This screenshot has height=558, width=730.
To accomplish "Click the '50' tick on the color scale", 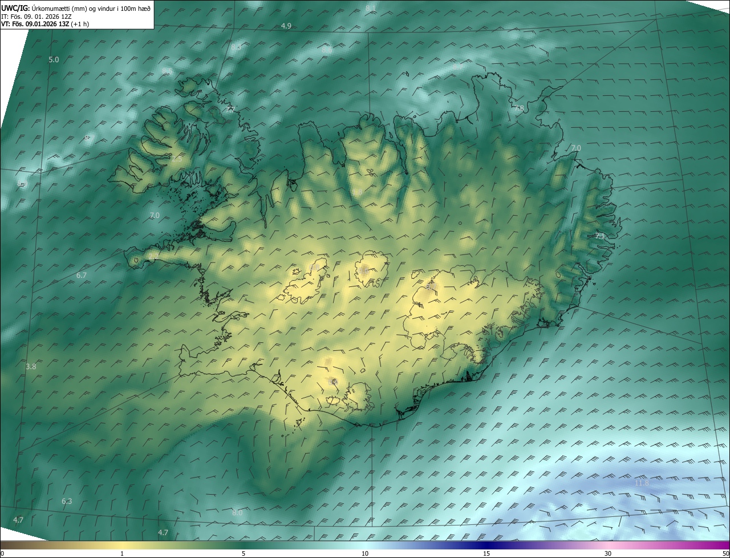I will (725, 553).
